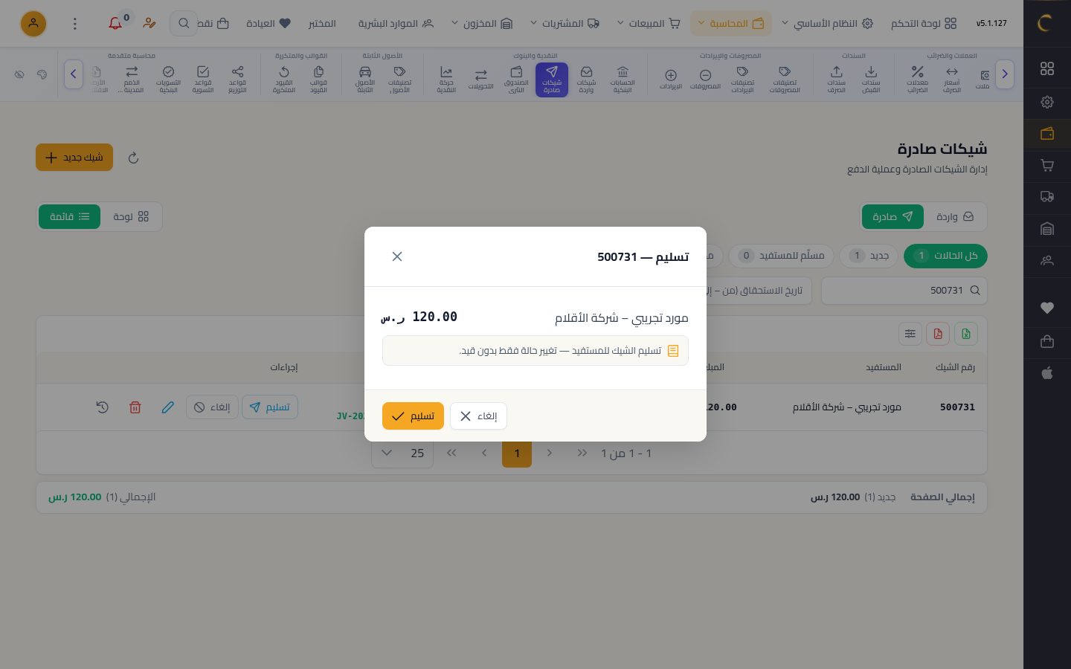Screen dimensions: 1071x669
Task: Export list via the PDF icon
Action: tap(938, 334)
